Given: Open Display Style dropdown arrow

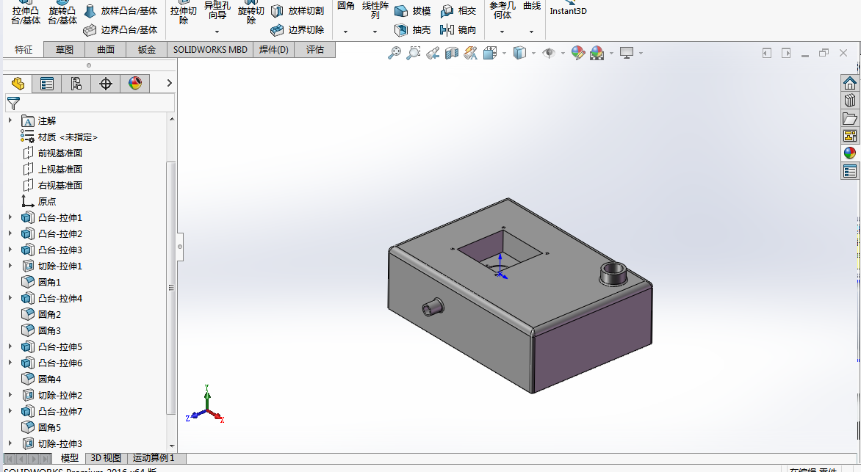Looking at the screenshot, I should click(x=534, y=54).
